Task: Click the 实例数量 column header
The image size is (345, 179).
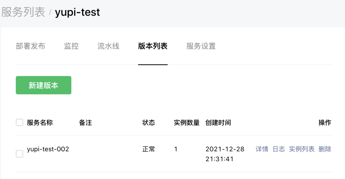Action: click(187, 123)
